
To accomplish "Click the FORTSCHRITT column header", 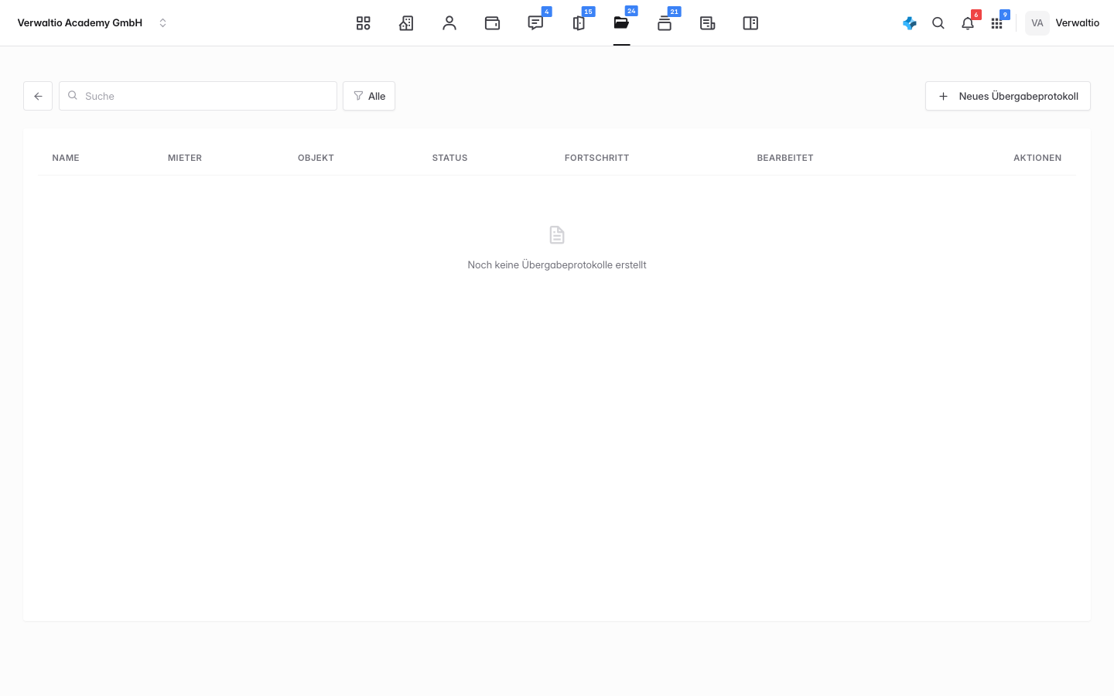I will (x=596, y=158).
